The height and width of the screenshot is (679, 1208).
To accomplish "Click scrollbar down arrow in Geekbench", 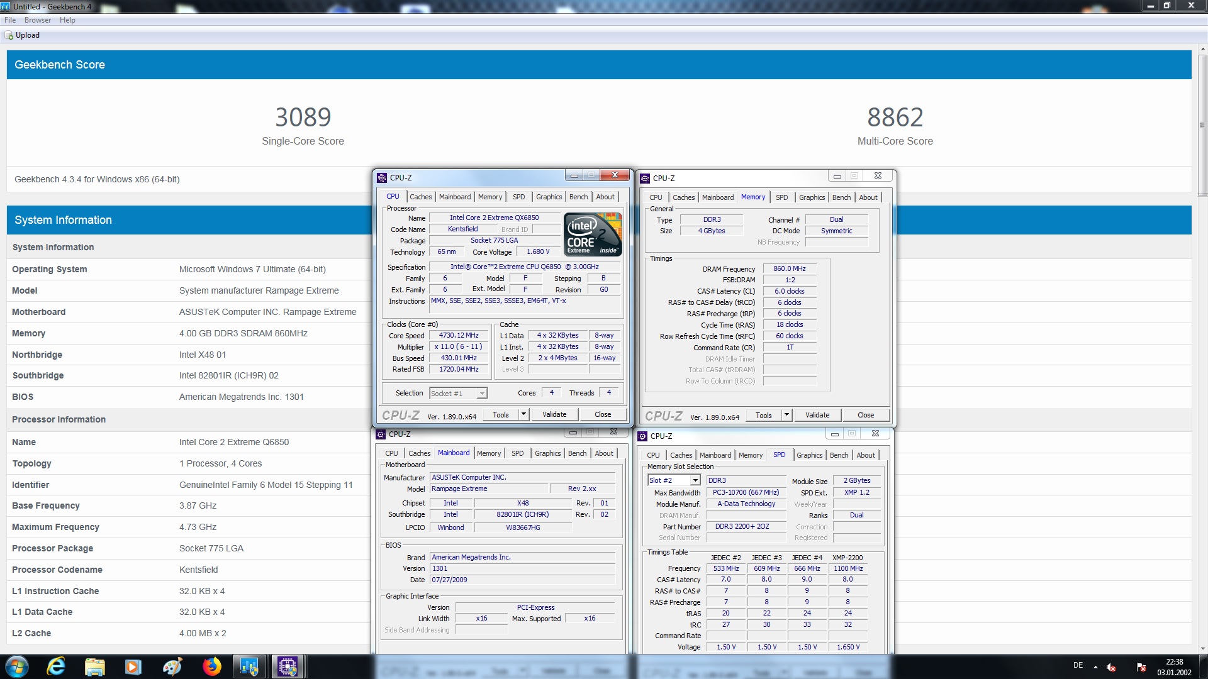I will [1202, 648].
